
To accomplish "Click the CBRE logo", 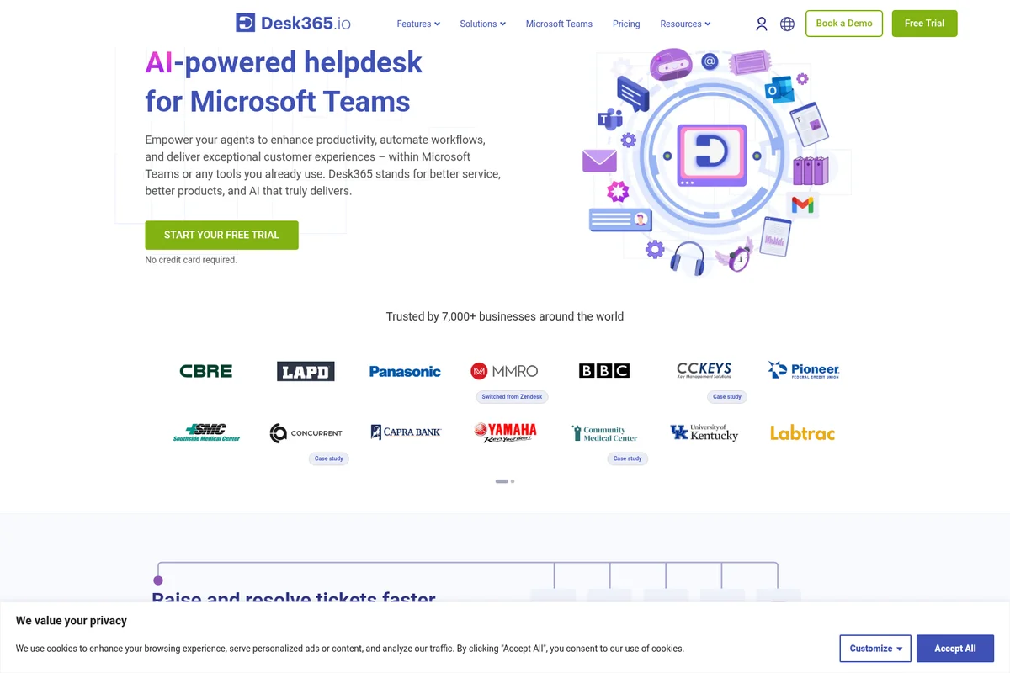I will click(205, 370).
